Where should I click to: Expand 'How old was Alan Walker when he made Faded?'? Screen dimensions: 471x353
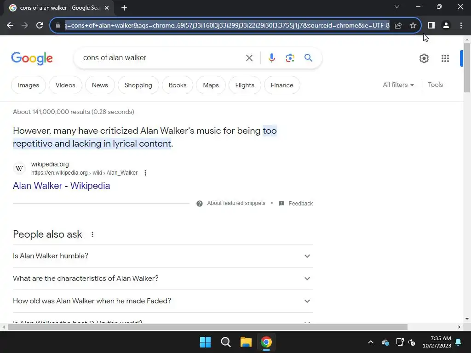point(163,301)
